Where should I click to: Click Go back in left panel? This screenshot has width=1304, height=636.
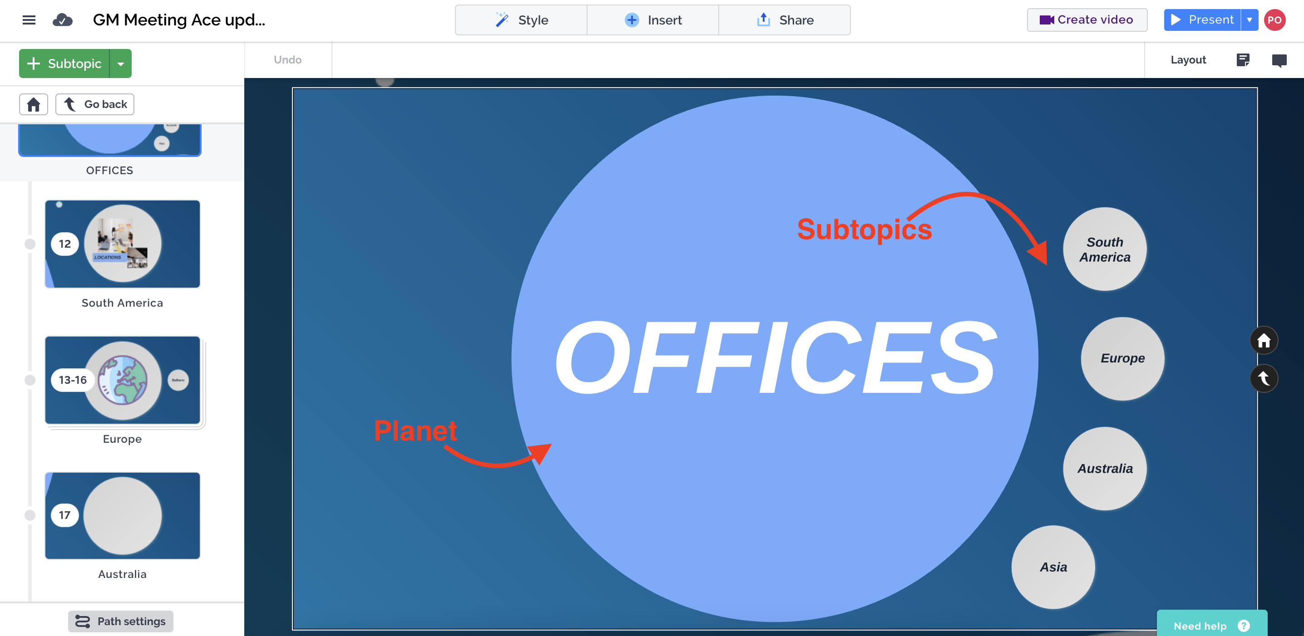96,104
